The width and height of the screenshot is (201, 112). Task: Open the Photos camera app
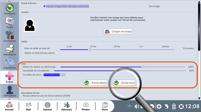(x=86, y=106)
